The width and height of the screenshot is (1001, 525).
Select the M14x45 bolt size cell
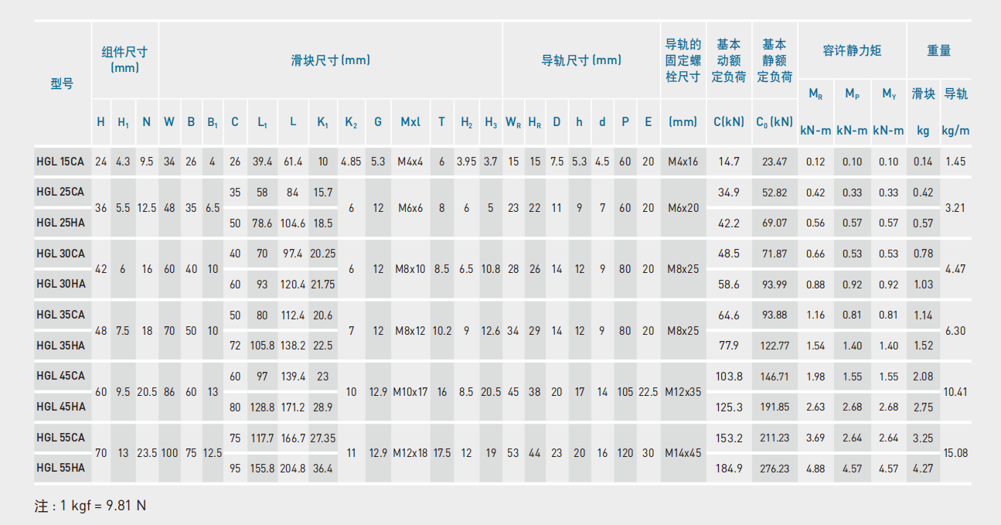coord(683,452)
